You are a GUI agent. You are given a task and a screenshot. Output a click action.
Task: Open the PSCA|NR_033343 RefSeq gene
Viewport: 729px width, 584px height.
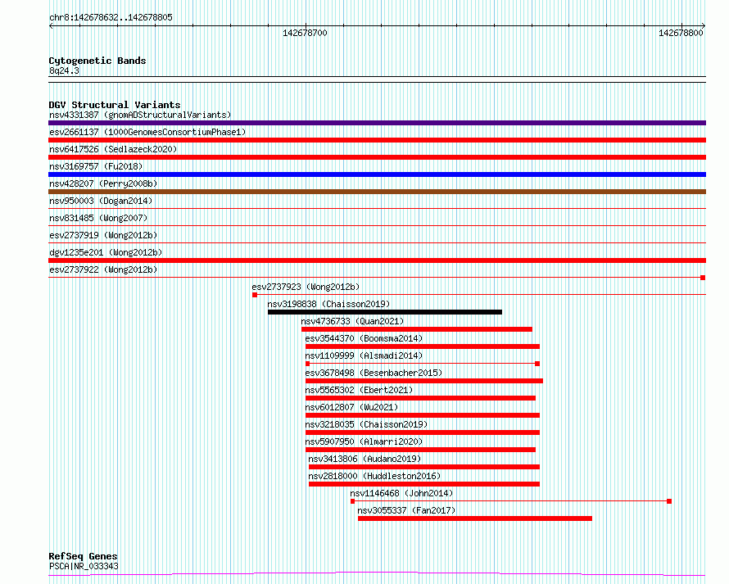(84, 566)
